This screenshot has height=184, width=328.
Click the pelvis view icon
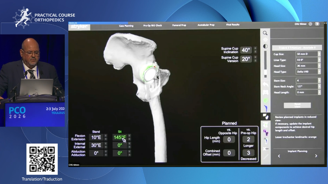tap(265, 92)
